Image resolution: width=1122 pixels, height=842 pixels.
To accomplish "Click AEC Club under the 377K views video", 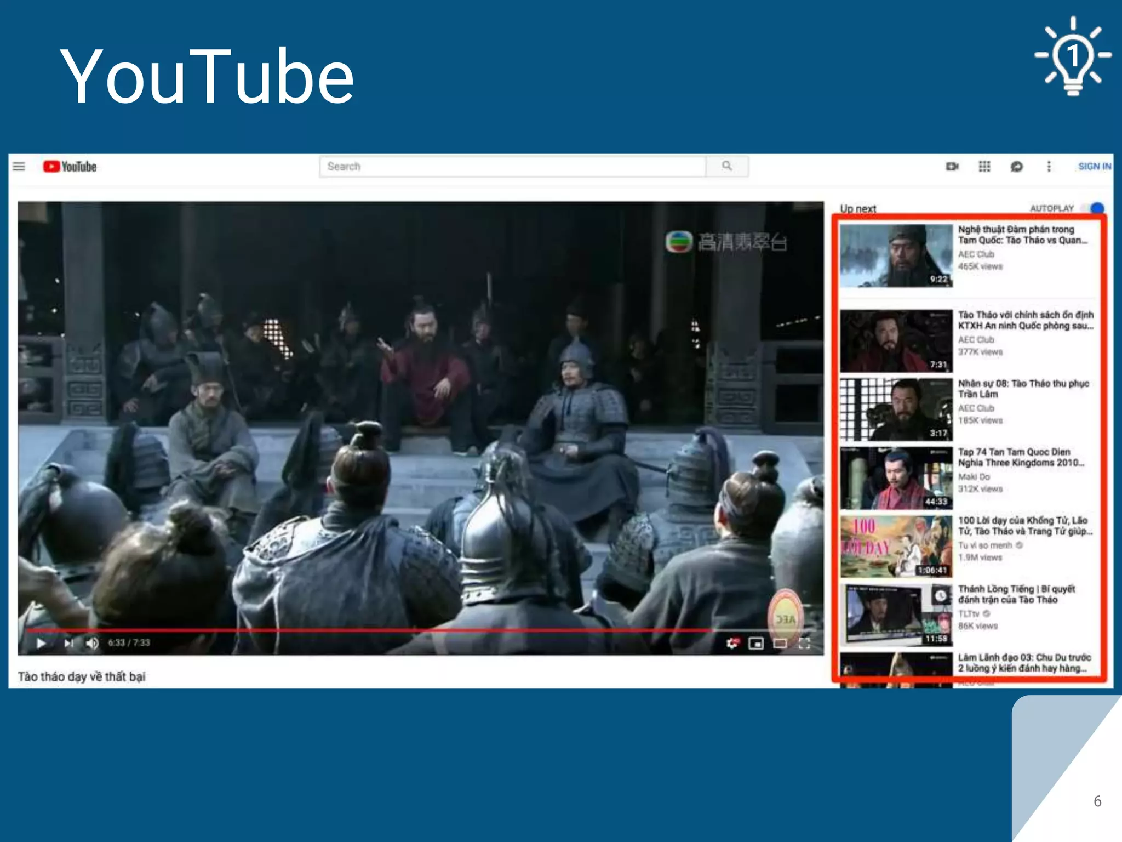I will tap(976, 340).
